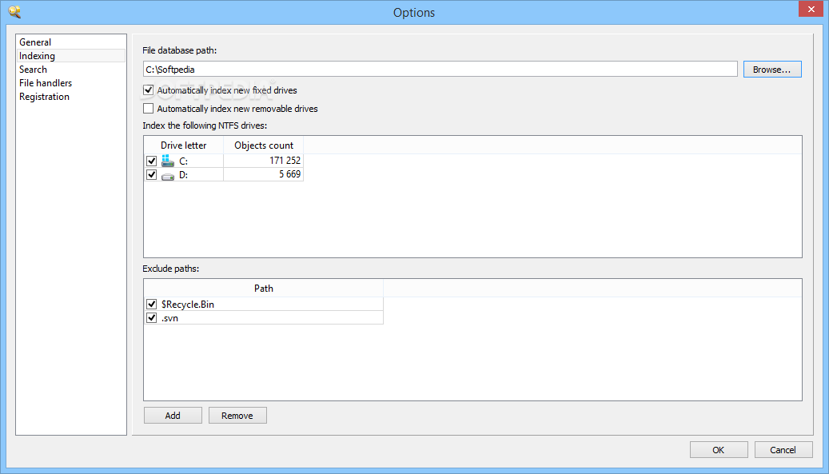Uncheck the D: drive indexing checkbox
Screen dimensions: 829x474
(152, 174)
